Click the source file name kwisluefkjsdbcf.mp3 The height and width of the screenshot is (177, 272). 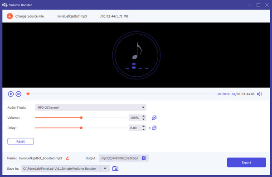coord(72,16)
